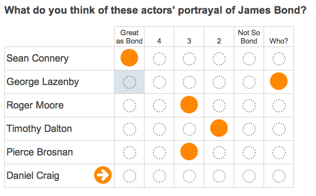Viewport: 316px width, 196px height.
Task: Click the Great as Bond column header
Action: (129, 37)
